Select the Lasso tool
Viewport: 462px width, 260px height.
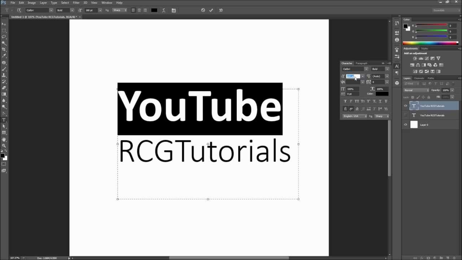point(4,37)
